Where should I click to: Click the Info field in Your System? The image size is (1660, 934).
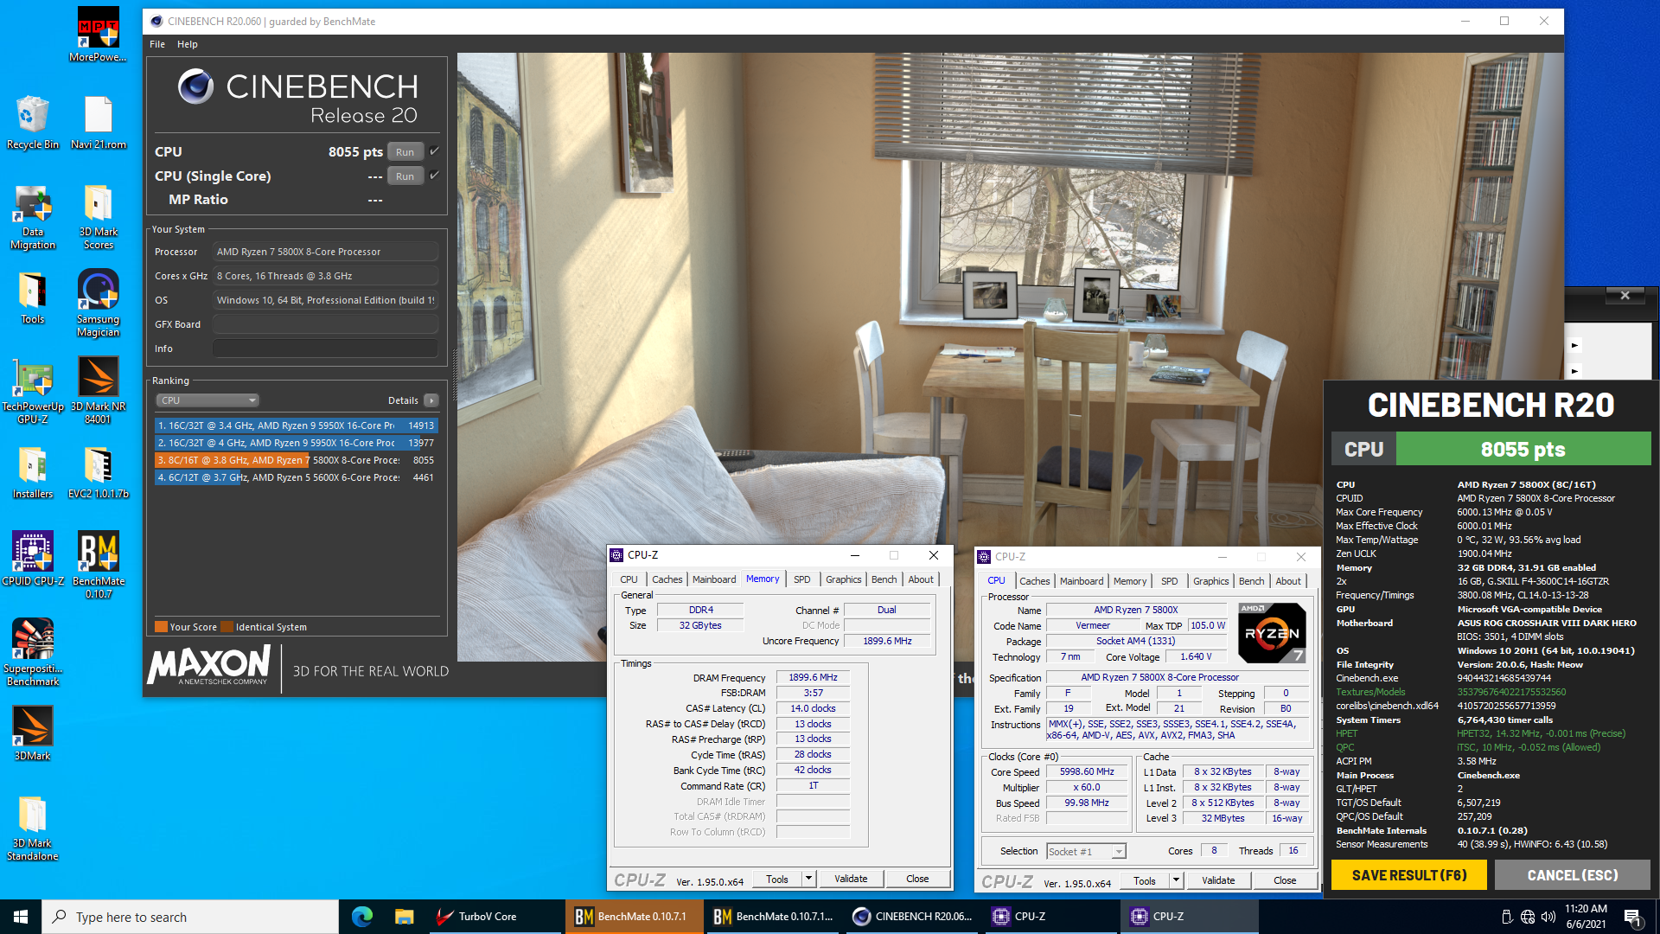325,349
